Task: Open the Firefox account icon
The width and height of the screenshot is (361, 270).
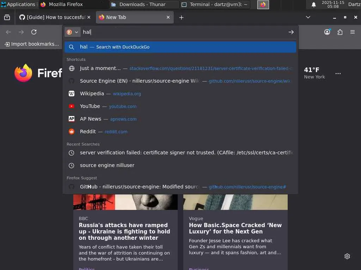Action: [327, 32]
